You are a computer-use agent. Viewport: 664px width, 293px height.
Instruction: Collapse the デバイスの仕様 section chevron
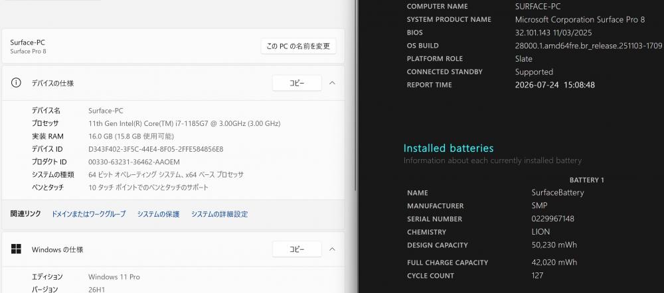pos(332,83)
